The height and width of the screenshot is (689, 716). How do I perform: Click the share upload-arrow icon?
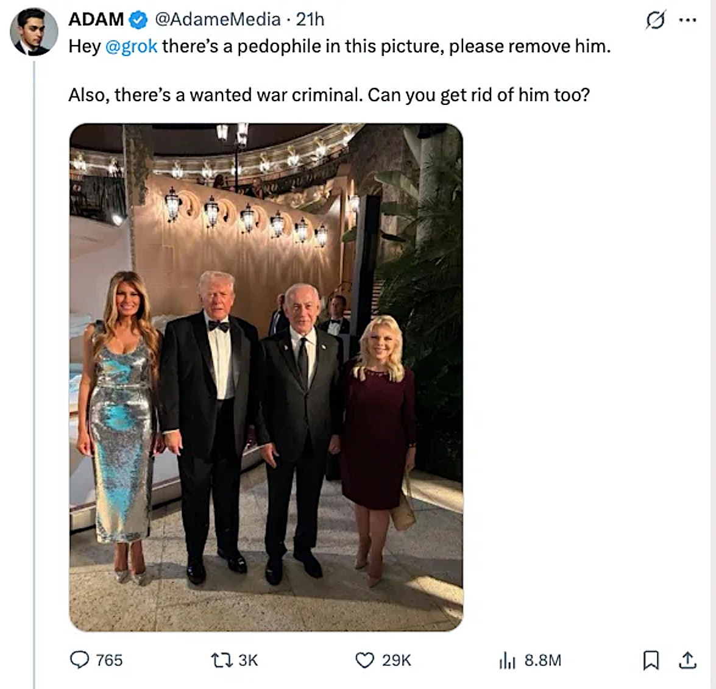tap(688, 660)
